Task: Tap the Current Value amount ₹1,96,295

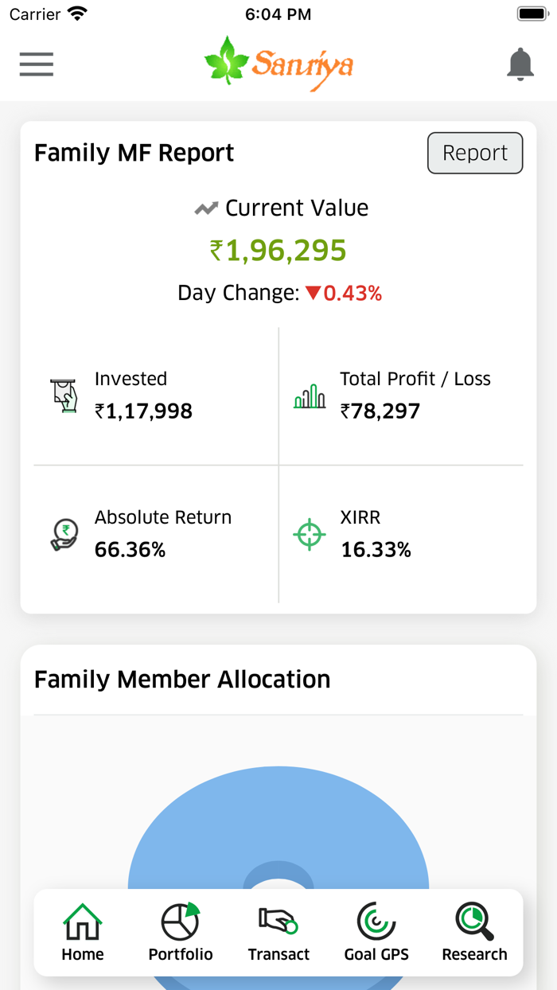Action: coord(280,249)
